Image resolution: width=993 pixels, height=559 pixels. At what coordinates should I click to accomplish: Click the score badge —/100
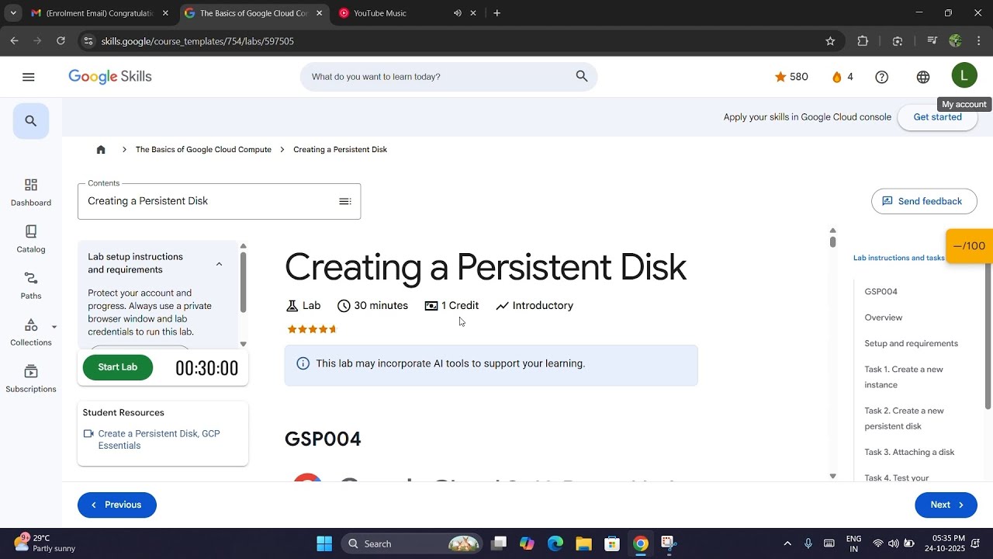(969, 246)
